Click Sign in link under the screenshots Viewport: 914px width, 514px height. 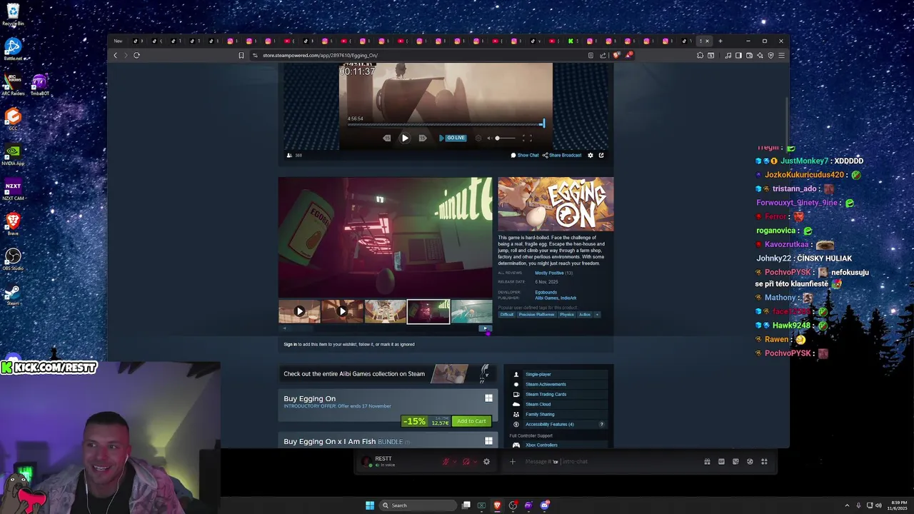pyautogui.click(x=290, y=344)
